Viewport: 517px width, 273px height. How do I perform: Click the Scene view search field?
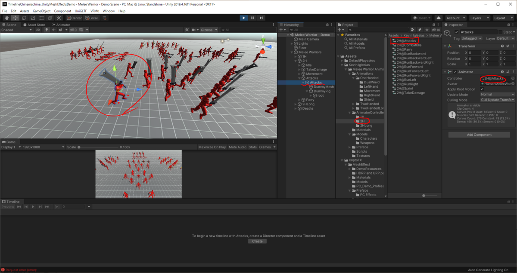click(x=248, y=30)
